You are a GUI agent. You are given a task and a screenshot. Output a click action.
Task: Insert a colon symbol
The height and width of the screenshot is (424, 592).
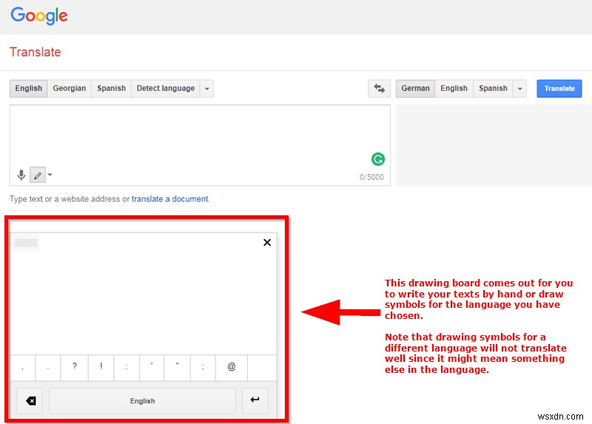click(127, 367)
